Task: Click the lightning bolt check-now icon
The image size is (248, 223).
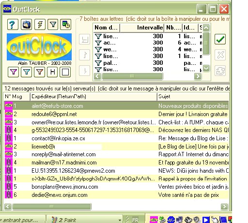Action: (x=40, y=25)
